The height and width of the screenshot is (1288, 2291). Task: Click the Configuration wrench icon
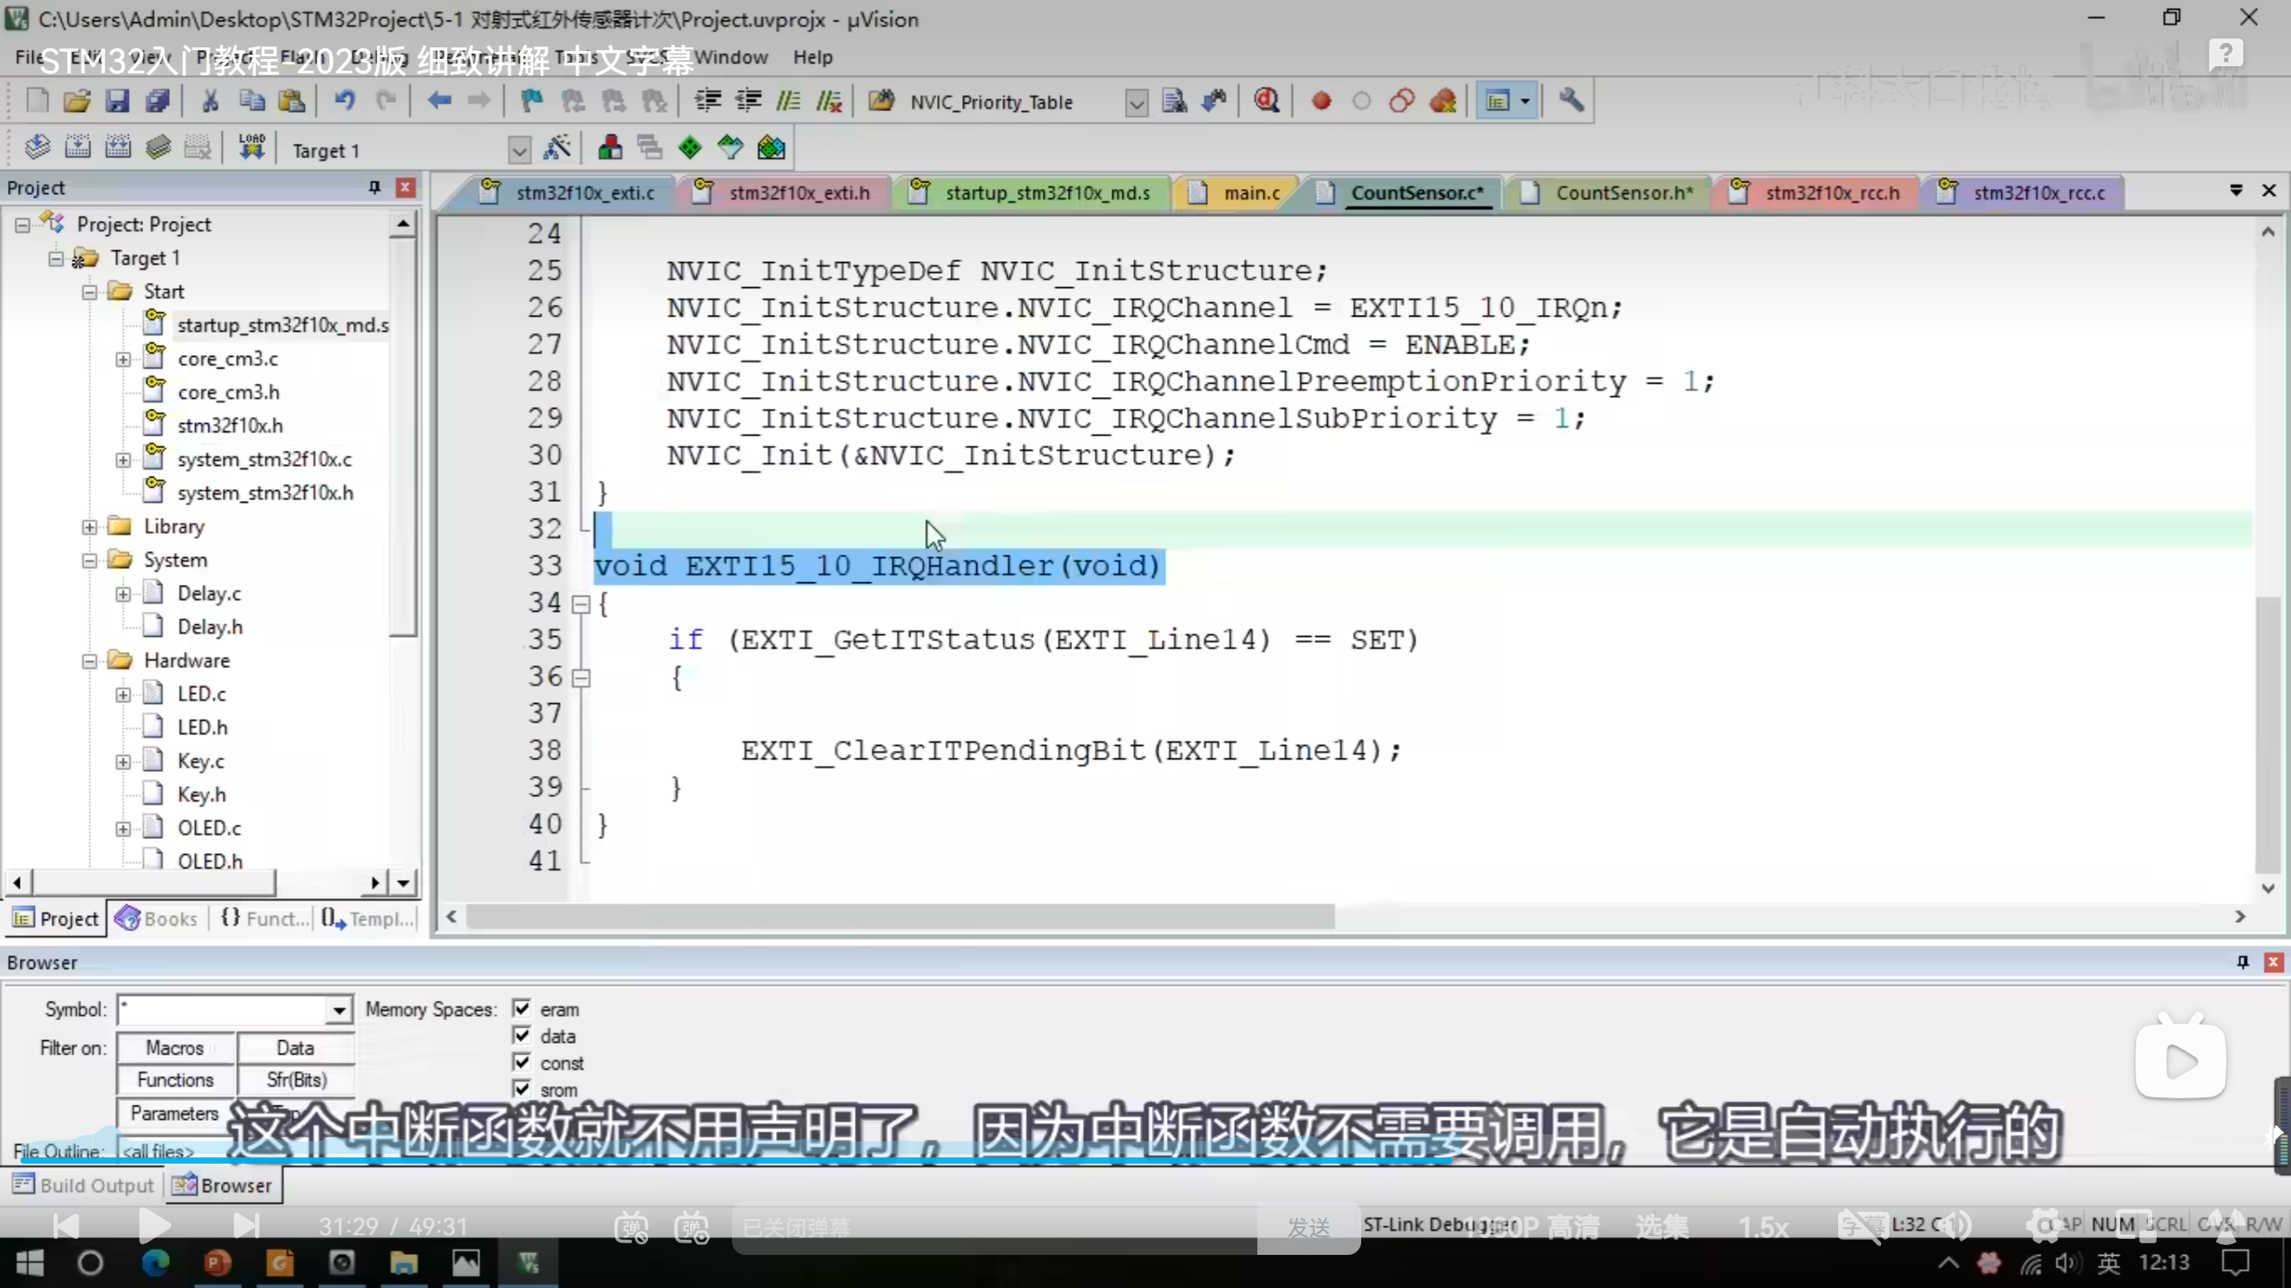click(x=1571, y=101)
